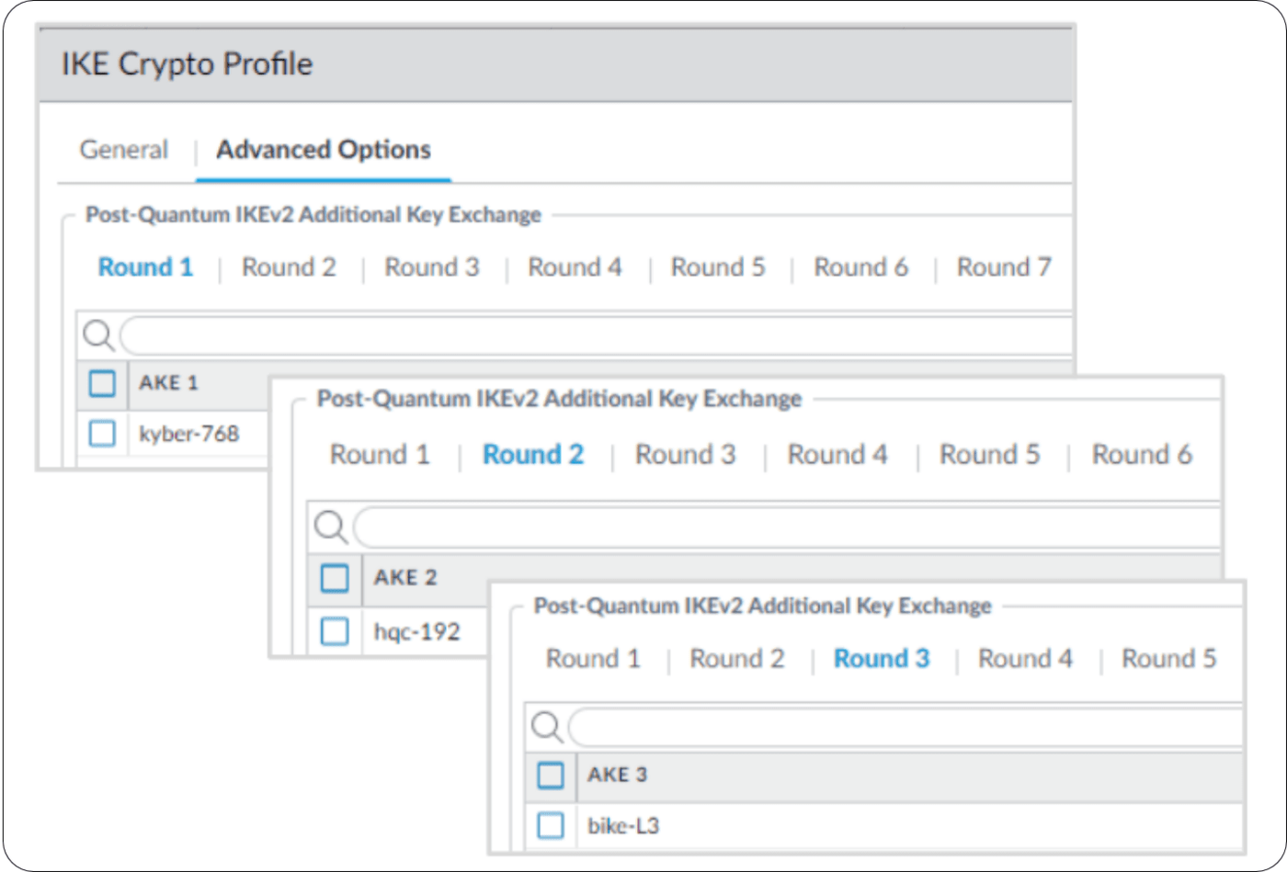The image size is (1287, 872).
Task: Open the General tab
Action: 124,150
